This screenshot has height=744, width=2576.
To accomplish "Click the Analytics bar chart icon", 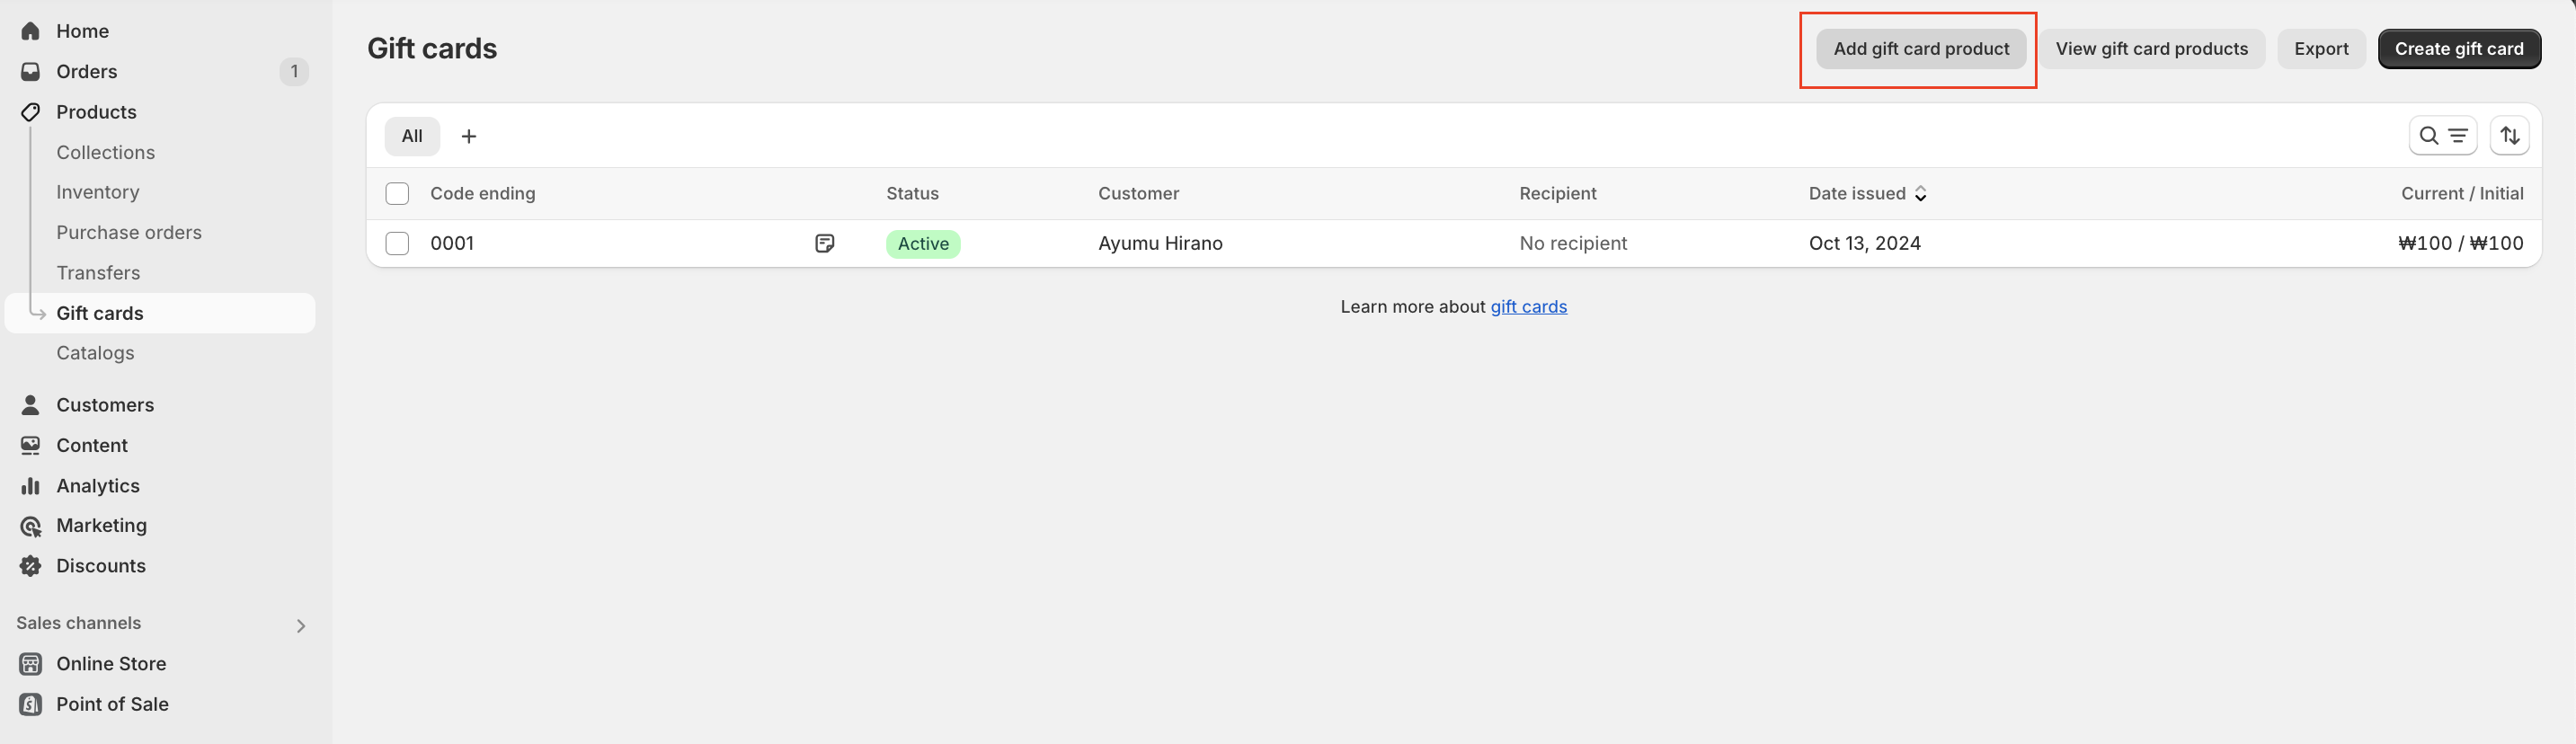I will [x=31, y=486].
